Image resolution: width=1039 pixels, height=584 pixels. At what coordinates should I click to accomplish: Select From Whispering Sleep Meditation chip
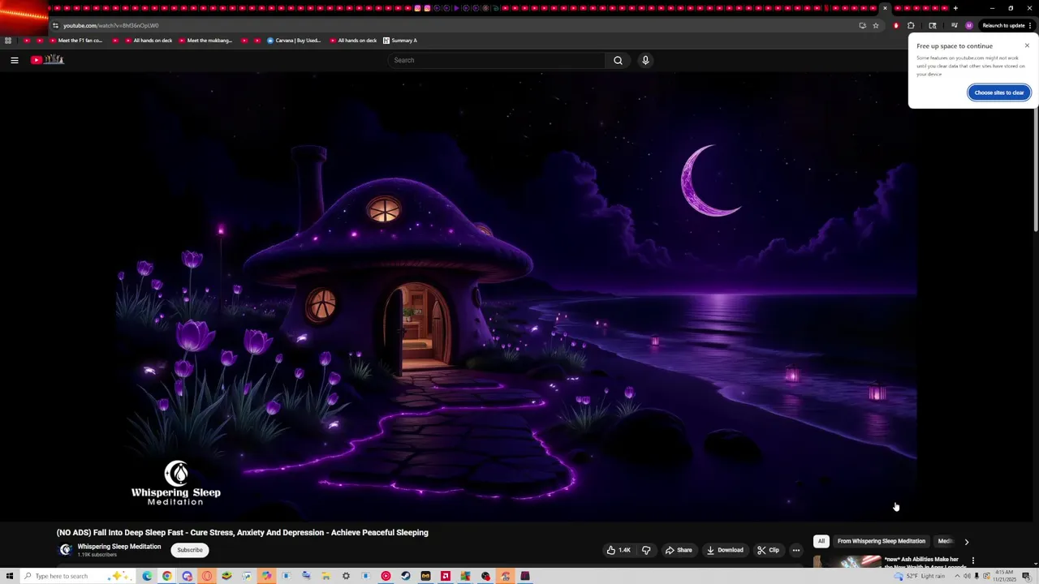click(x=881, y=541)
